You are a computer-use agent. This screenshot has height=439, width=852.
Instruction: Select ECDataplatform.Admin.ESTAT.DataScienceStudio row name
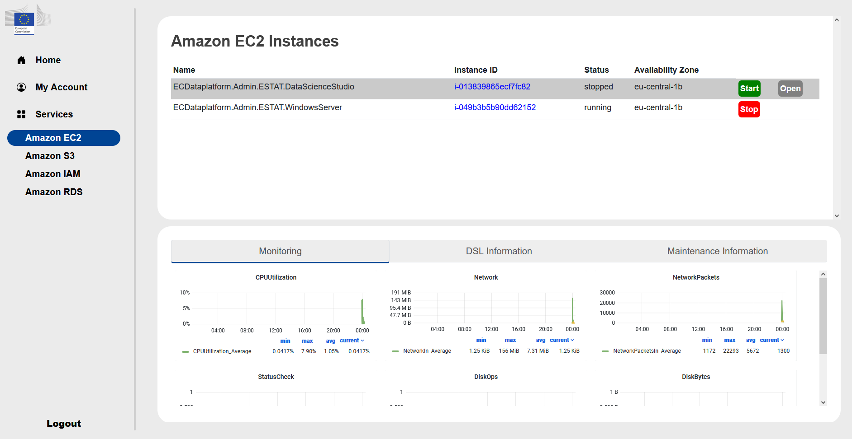(264, 87)
